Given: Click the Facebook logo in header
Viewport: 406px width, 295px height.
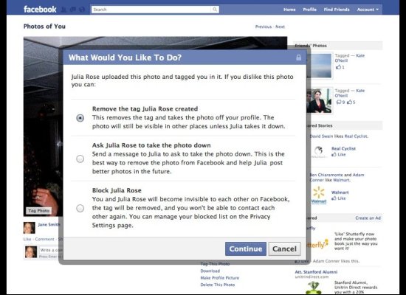Looking at the screenshot, I should 40,10.
